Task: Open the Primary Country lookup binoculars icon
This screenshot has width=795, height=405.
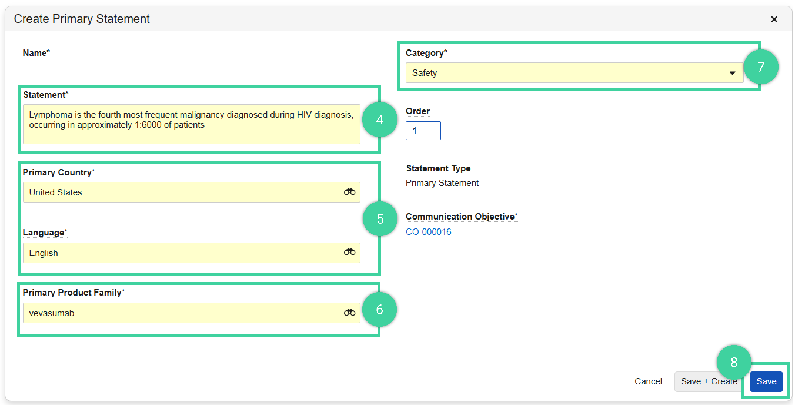Action: (350, 192)
